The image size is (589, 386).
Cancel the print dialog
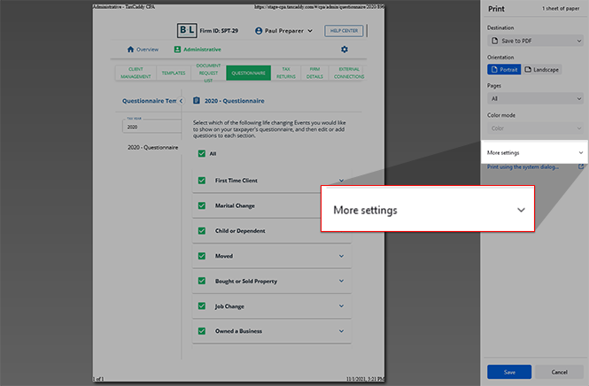[x=559, y=372]
